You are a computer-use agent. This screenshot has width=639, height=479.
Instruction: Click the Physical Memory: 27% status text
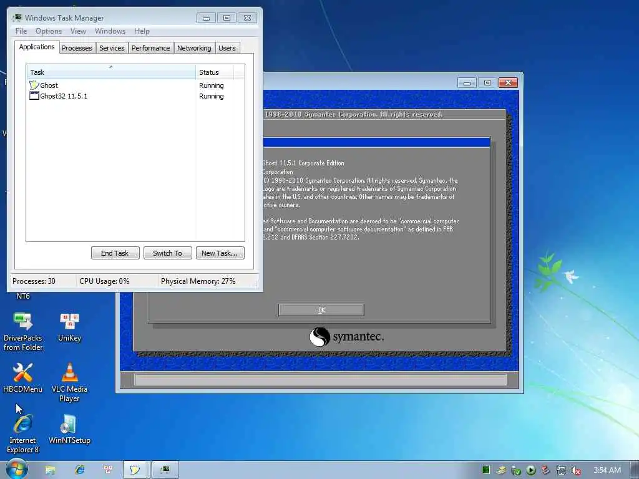198,281
